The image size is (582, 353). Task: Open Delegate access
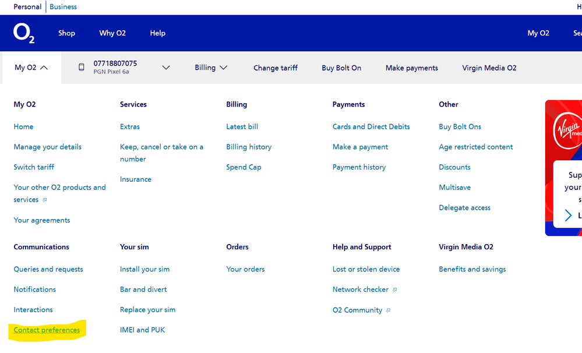point(465,208)
